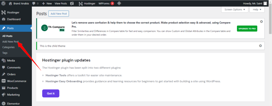
Task: Click the UPGRADE TO PRO button
Action: 247,28
